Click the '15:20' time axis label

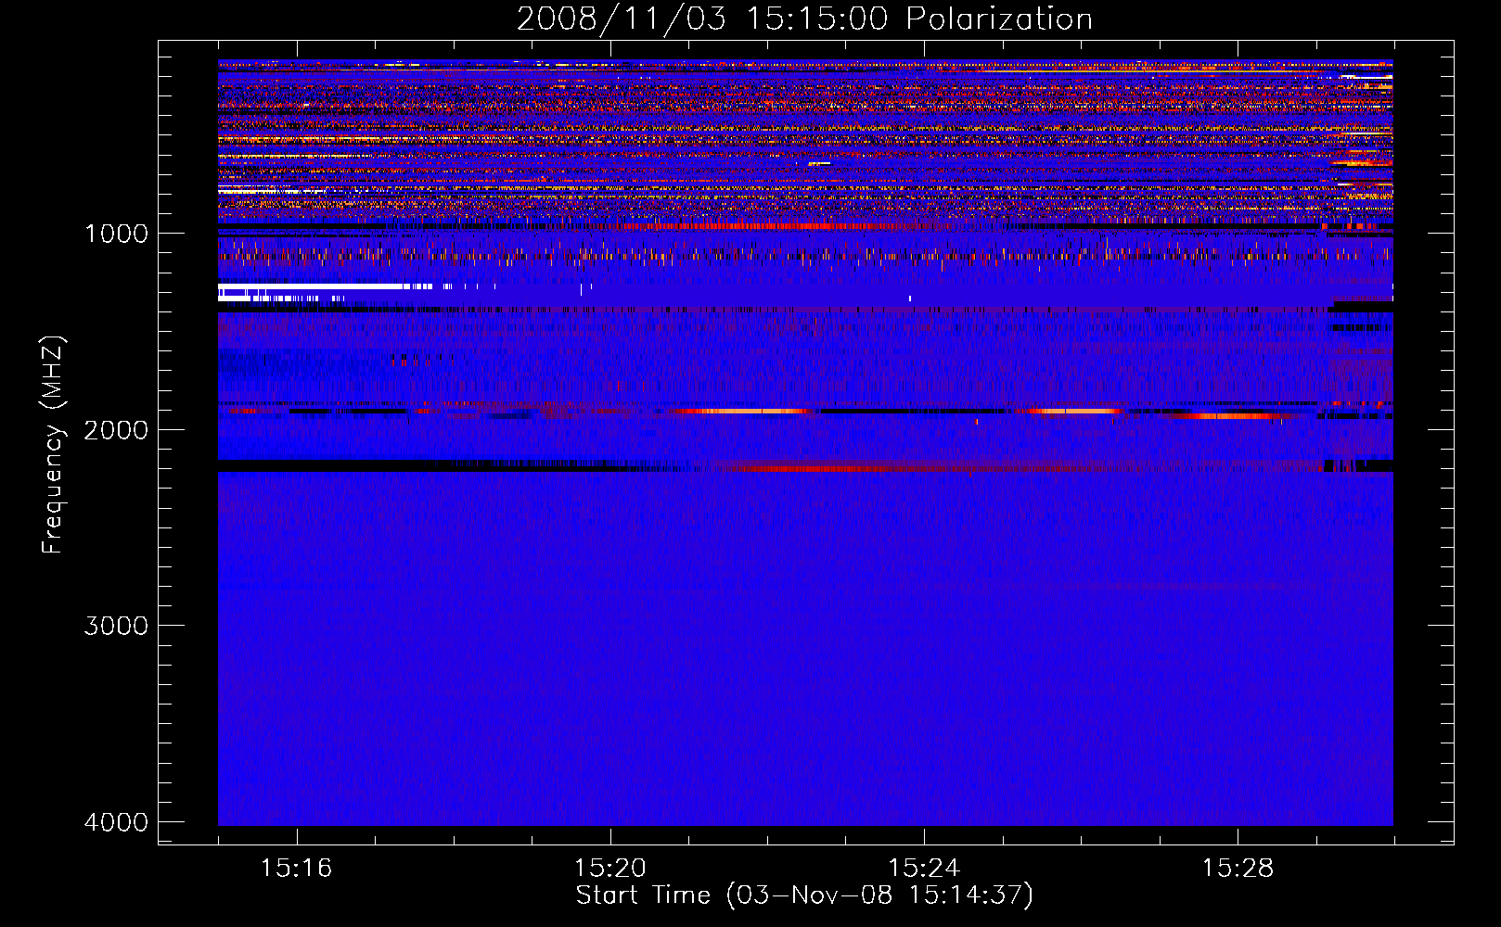tap(609, 869)
